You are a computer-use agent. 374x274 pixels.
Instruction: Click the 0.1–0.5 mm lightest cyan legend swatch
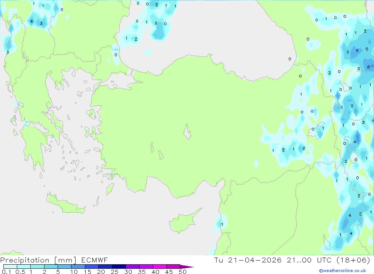10,267
